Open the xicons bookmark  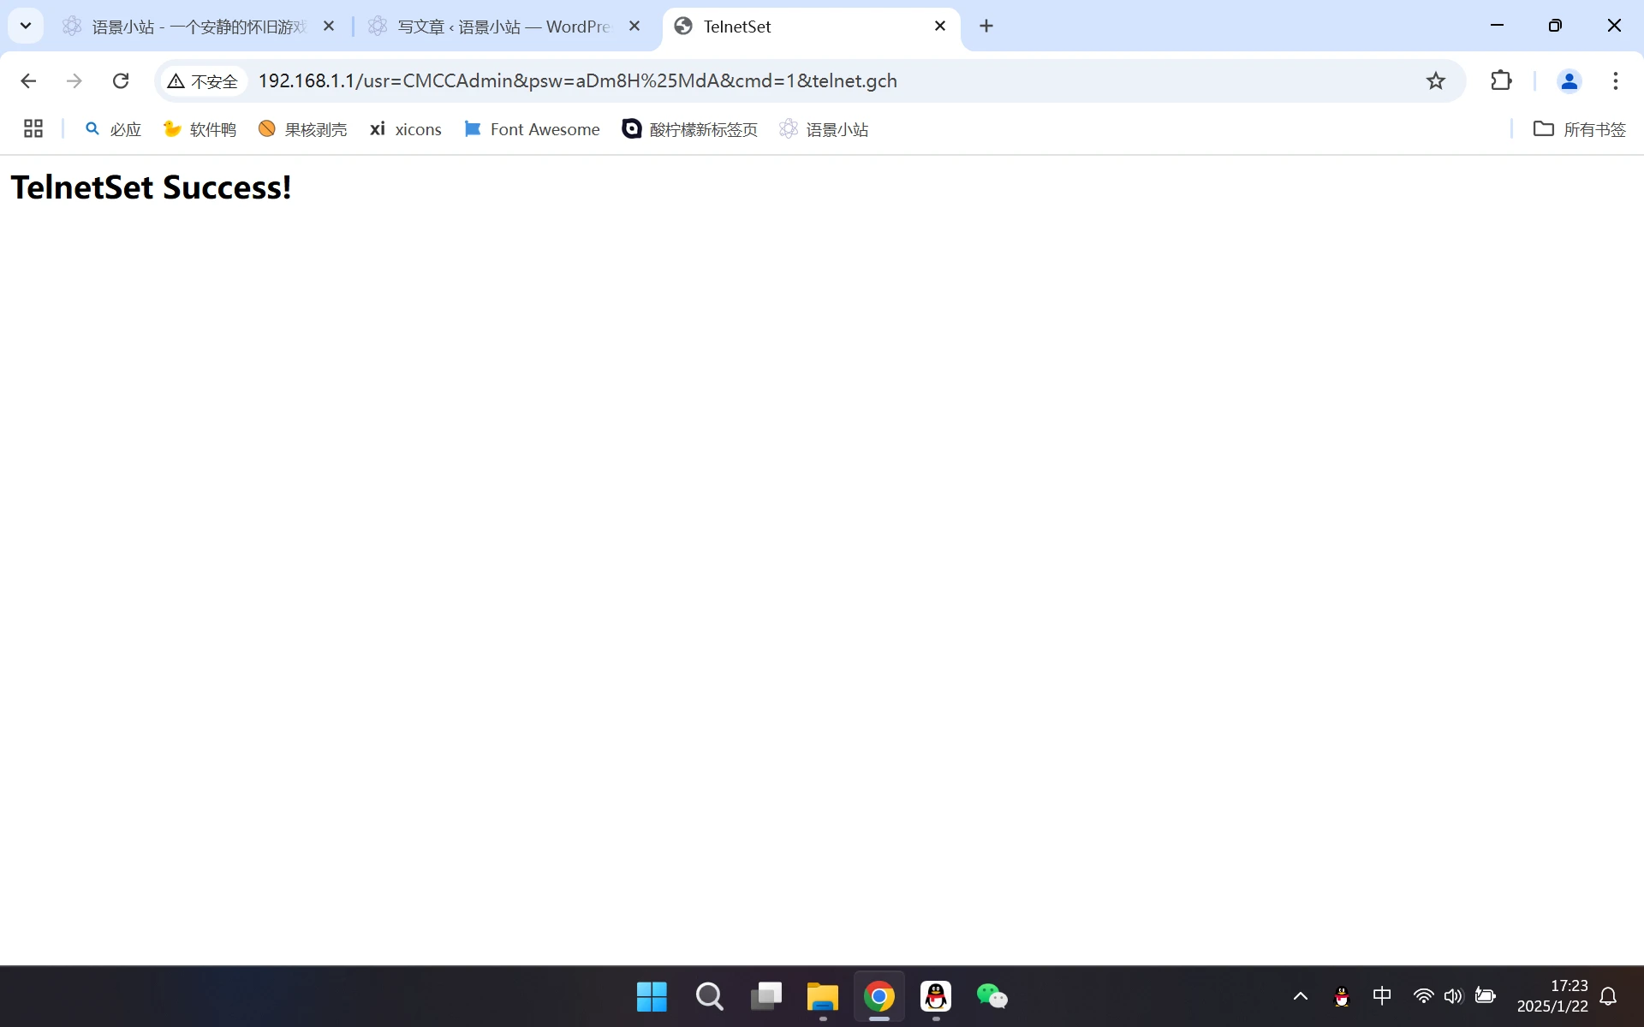(406, 129)
